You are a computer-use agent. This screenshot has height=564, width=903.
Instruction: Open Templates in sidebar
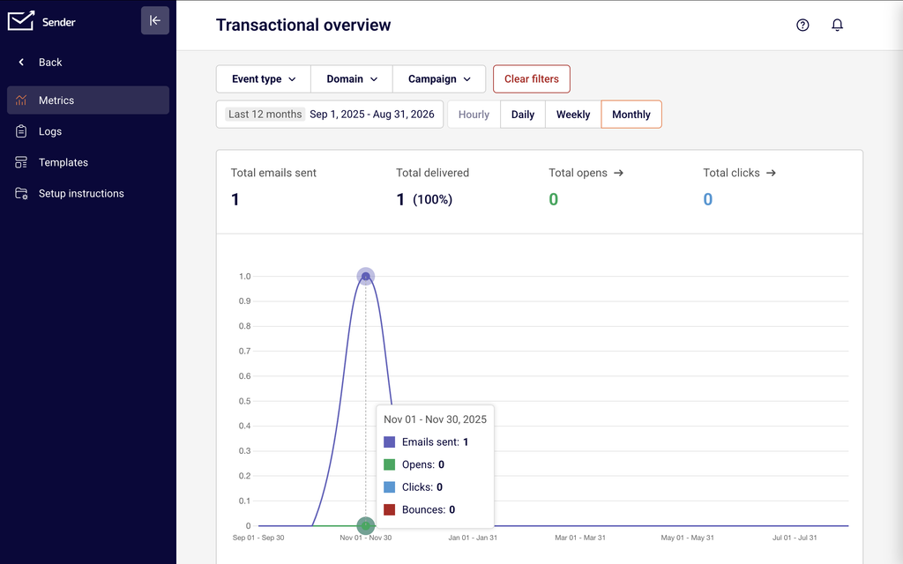(88, 162)
